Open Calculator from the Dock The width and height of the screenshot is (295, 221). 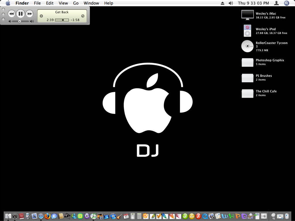click(139, 216)
